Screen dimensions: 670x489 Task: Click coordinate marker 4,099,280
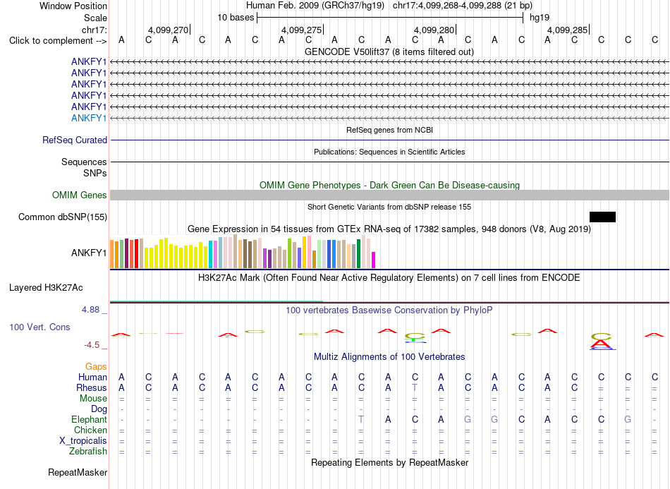(434, 30)
